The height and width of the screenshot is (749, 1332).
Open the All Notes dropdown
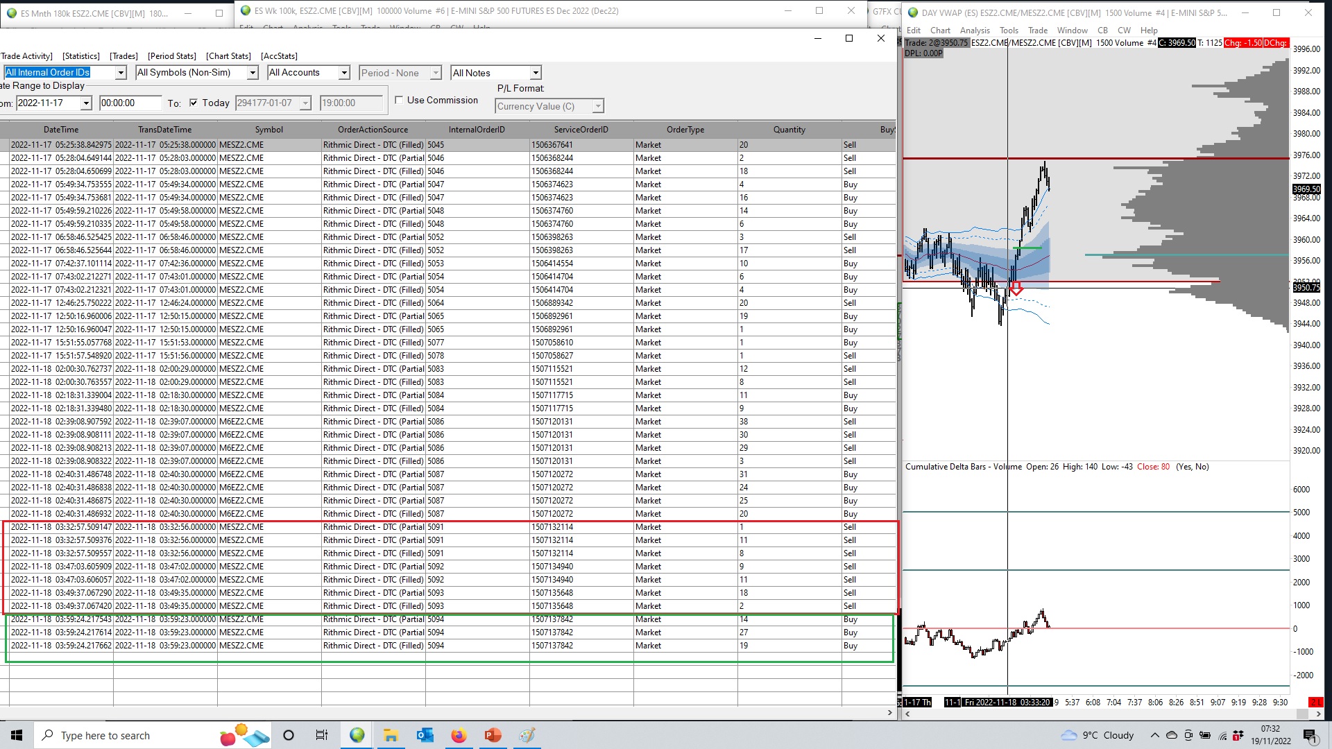point(535,73)
